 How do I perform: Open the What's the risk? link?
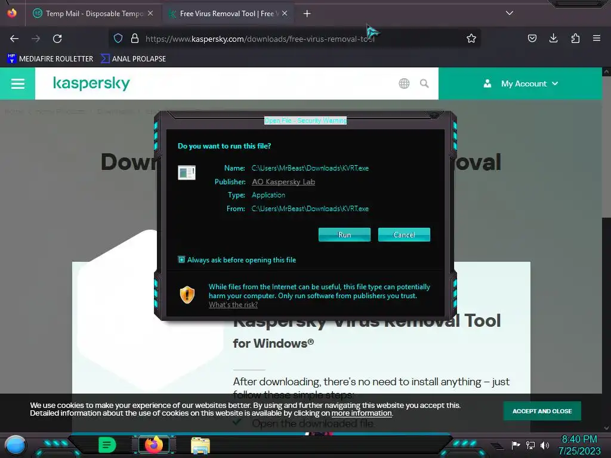tap(233, 305)
